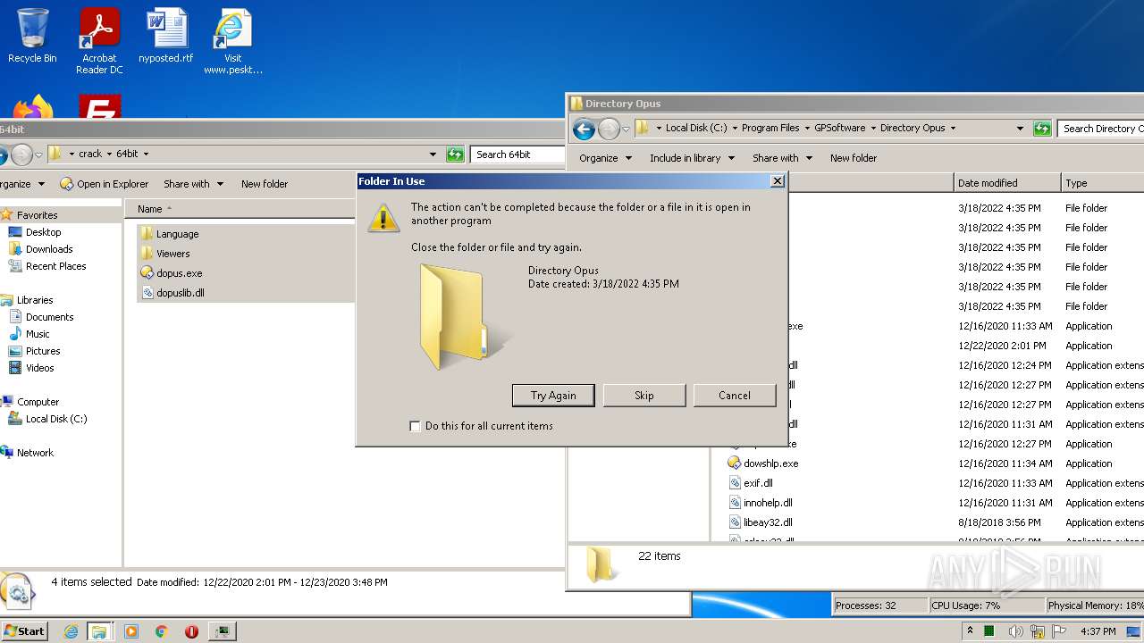This screenshot has height=643, width=1144.
Task: Click the Search Directory Opus field
Action: [1101, 129]
